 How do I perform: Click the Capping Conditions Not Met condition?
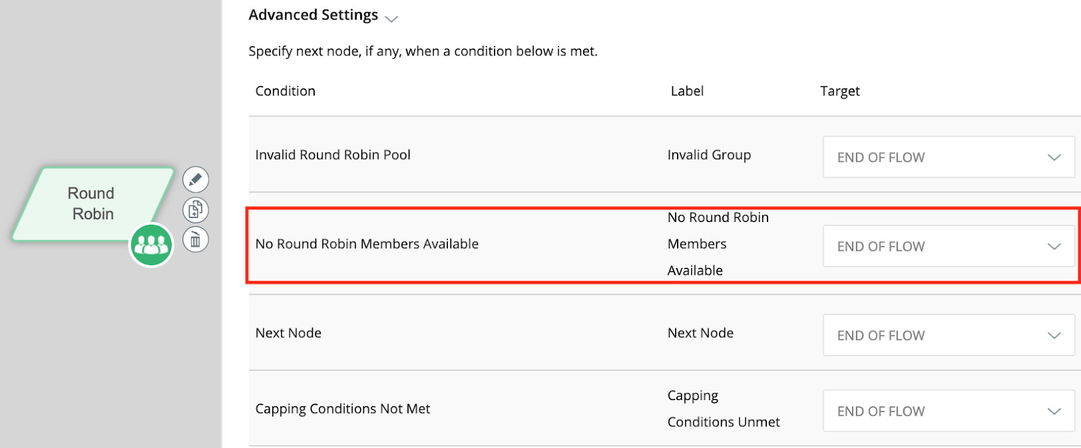pos(343,409)
